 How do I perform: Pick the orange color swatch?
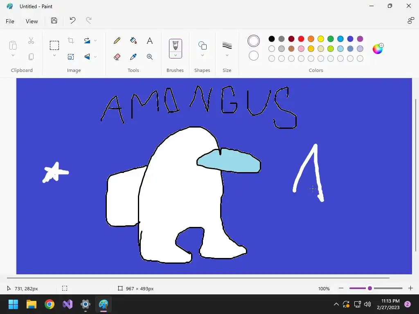[311, 39]
